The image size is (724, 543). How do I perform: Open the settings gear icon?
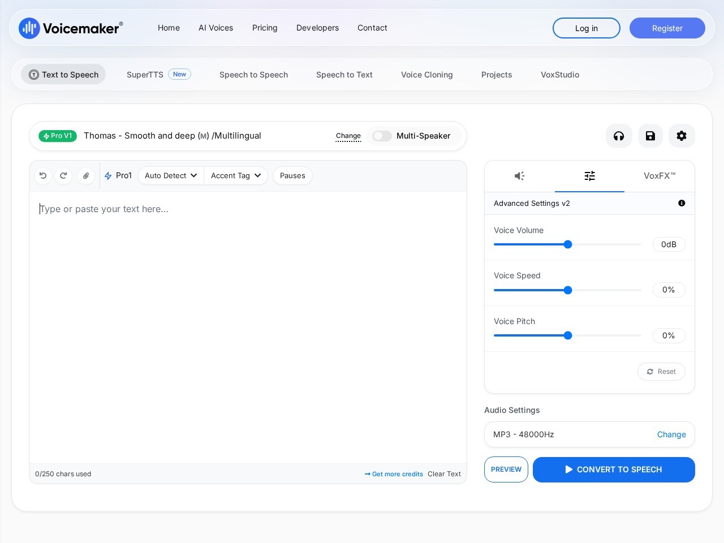pos(682,136)
